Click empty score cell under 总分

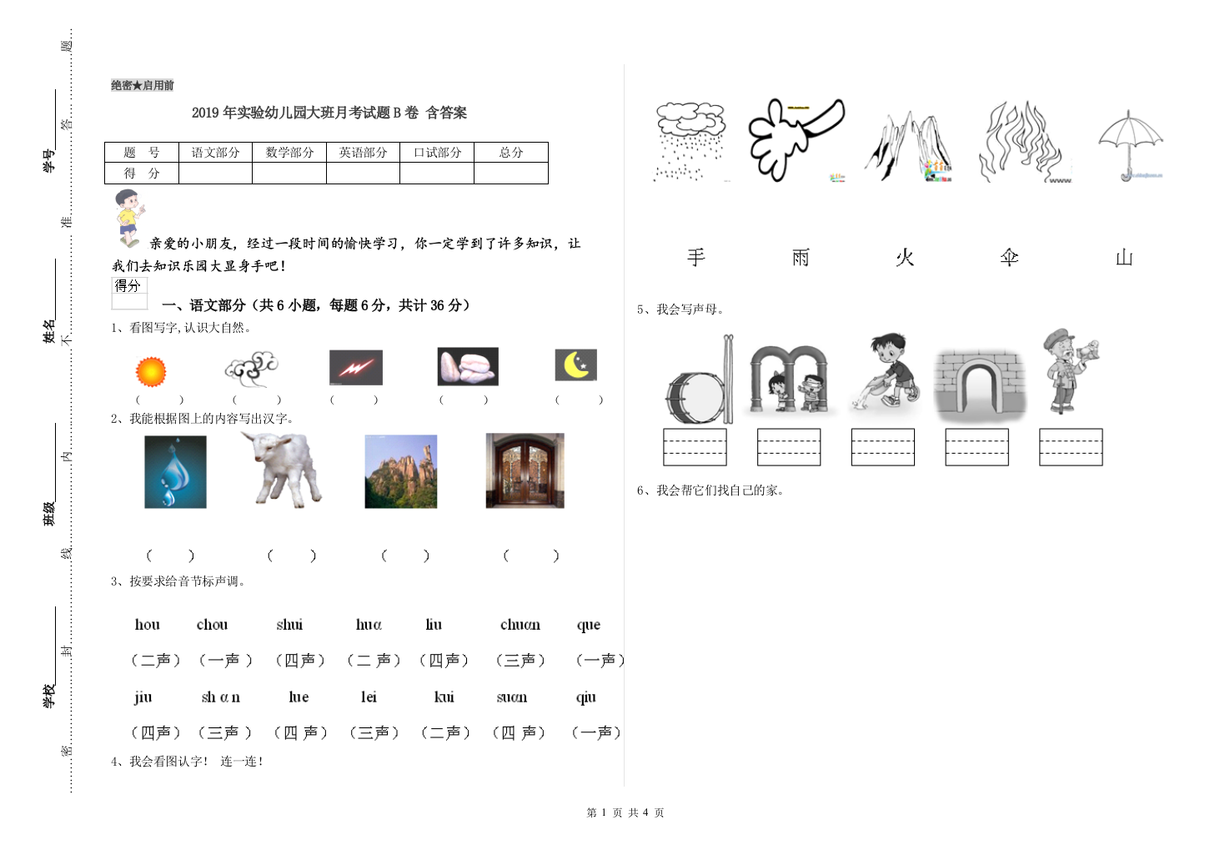click(511, 174)
